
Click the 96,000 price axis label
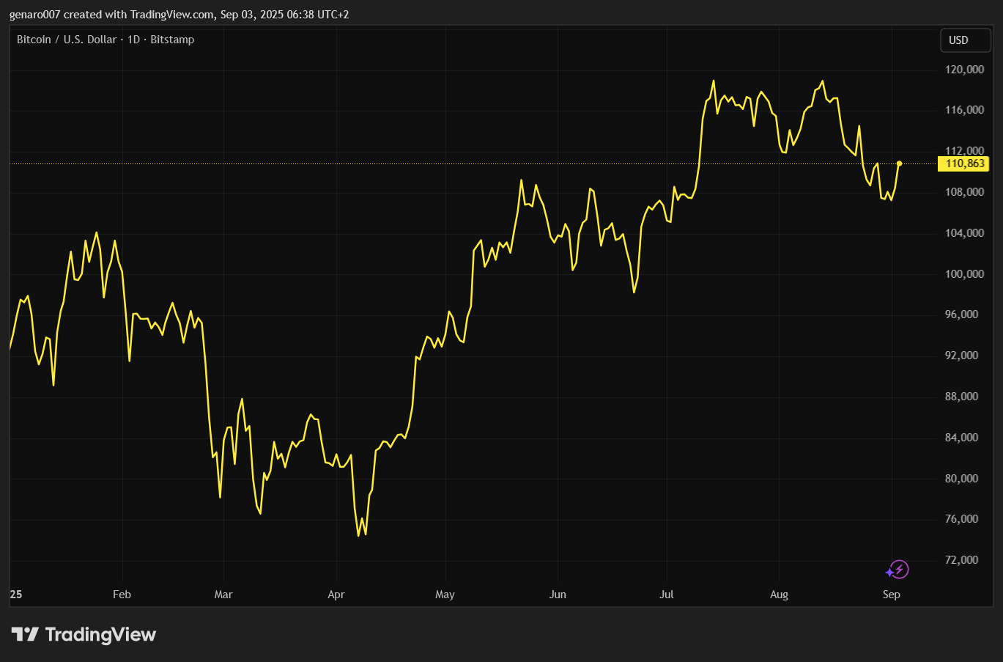click(962, 315)
